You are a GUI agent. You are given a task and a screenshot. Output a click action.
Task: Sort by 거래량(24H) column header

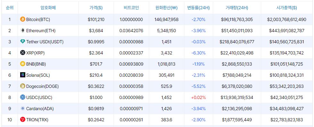coord(237,8)
